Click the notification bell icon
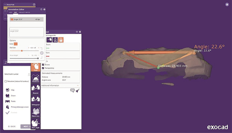232x133 pixels. [x=227, y=4]
